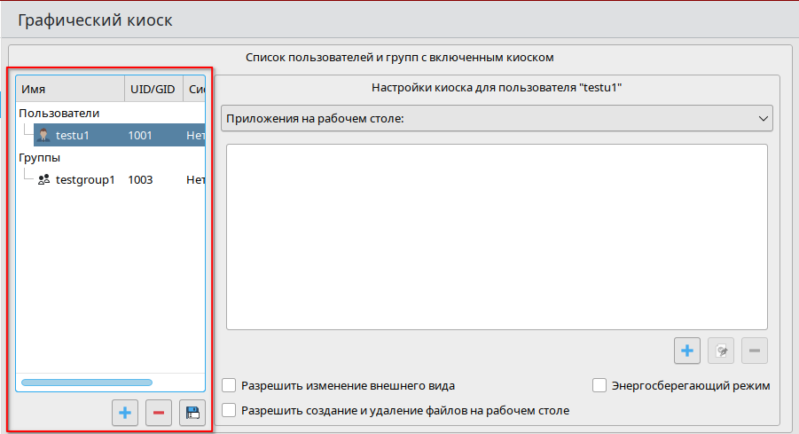Viewport: 799px width, 434px height.
Task: Click the "UID/GID" column header
Action: pos(153,90)
